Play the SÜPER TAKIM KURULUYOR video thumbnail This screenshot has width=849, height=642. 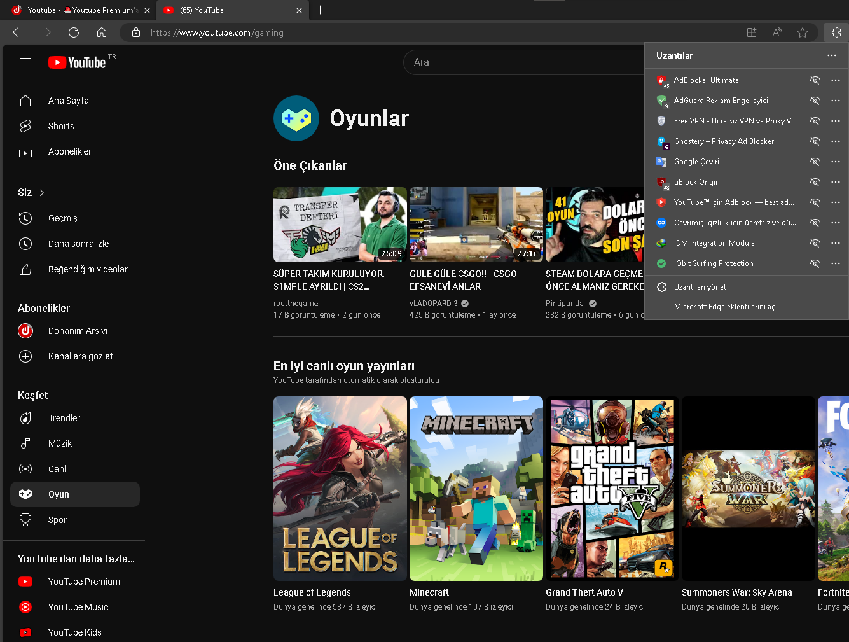coord(340,225)
